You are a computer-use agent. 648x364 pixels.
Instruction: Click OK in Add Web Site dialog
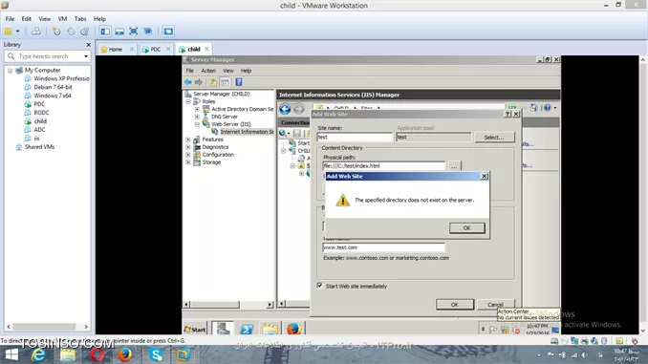coord(455,305)
